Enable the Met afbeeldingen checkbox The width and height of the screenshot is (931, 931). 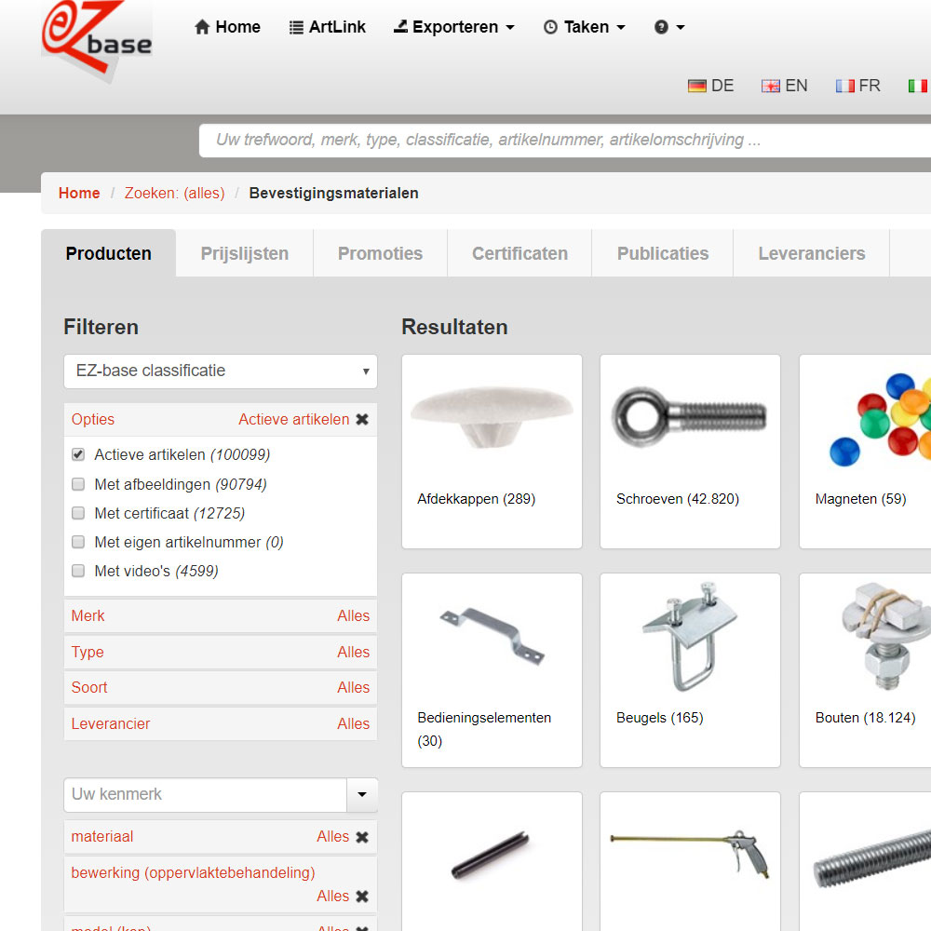(x=78, y=484)
